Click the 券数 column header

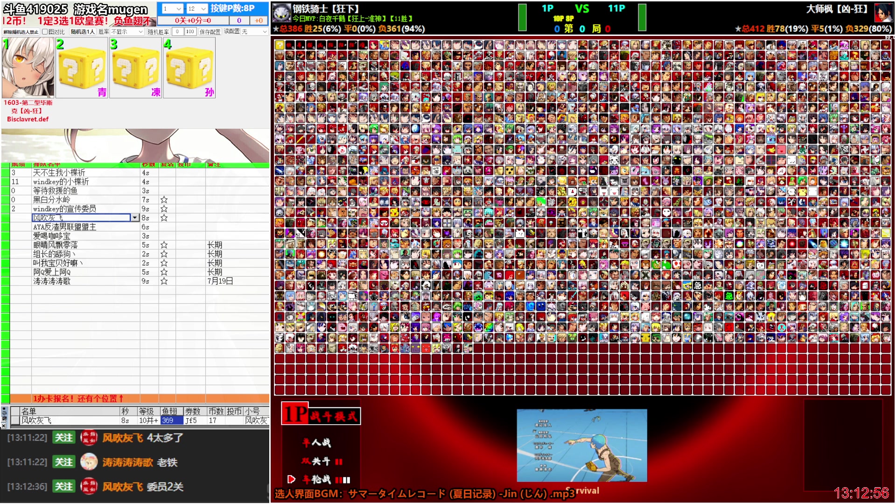tap(195, 411)
